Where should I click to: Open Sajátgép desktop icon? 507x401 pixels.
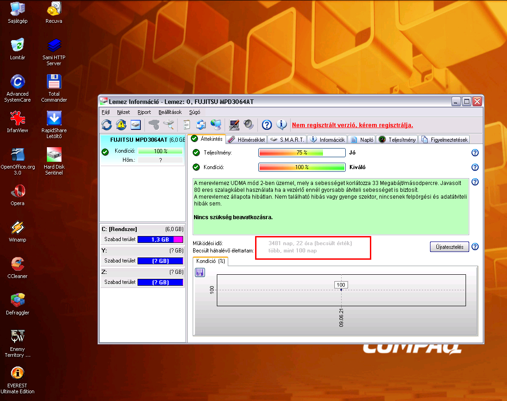[x=17, y=13]
